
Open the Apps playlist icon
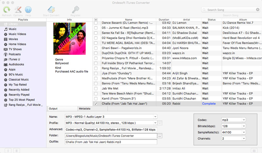tap(6, 69)
